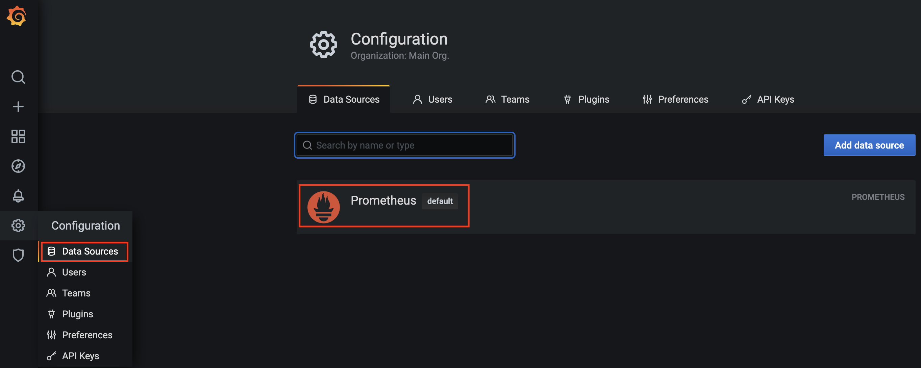Click the Grafana logo icon
Viewport: 921px width, 368px height.
[x=17, y=16]
